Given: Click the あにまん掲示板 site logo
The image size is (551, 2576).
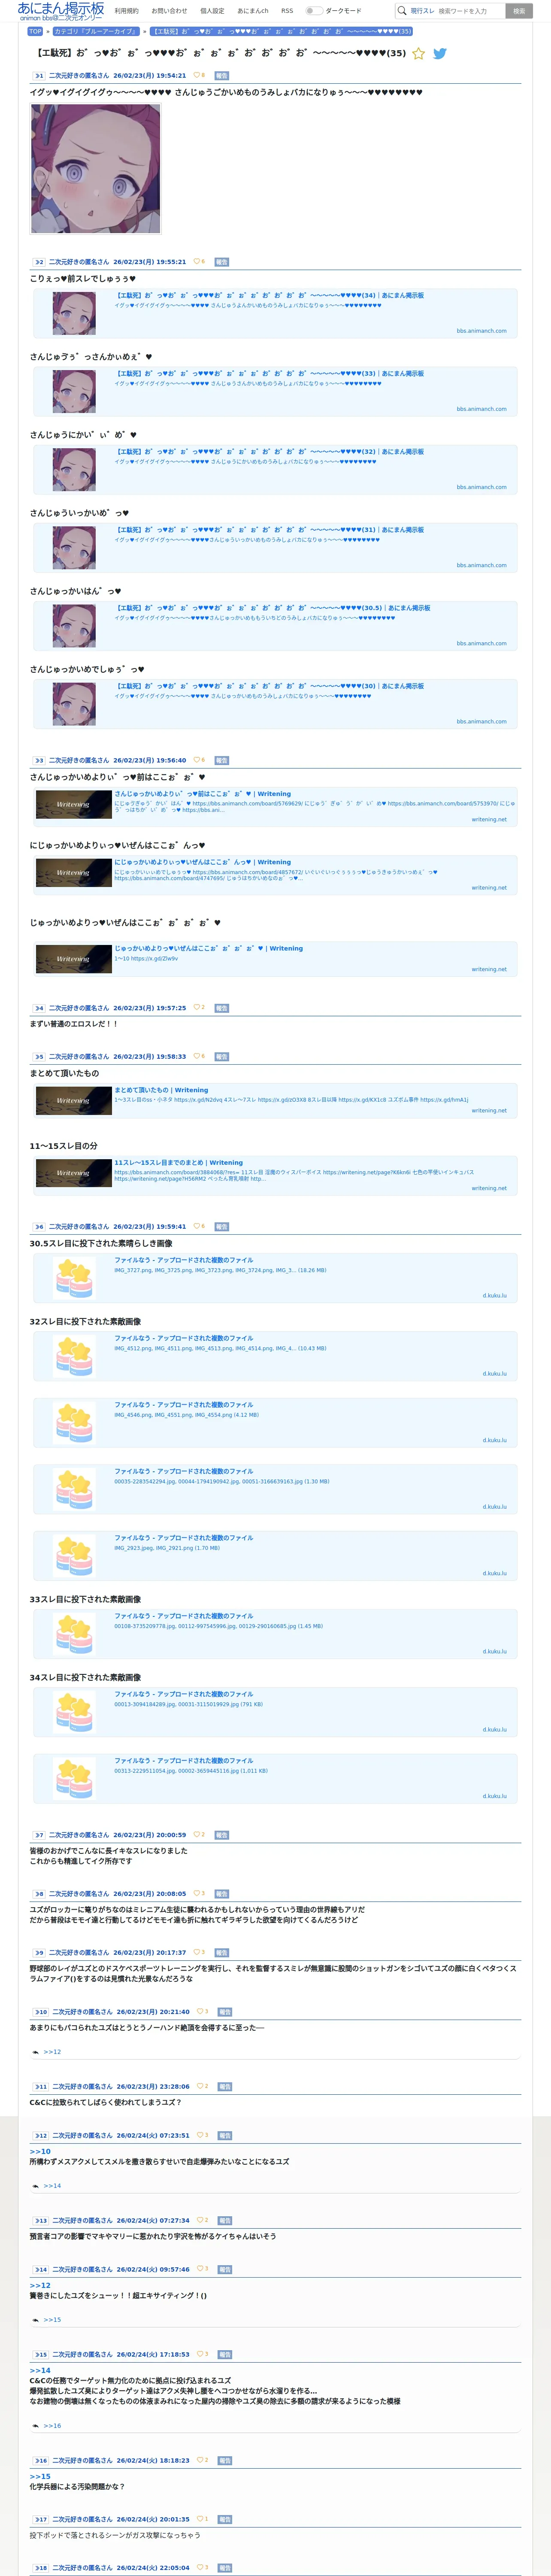Looking at the screenshot, I should pyautogui.click(x=61, y=11).
